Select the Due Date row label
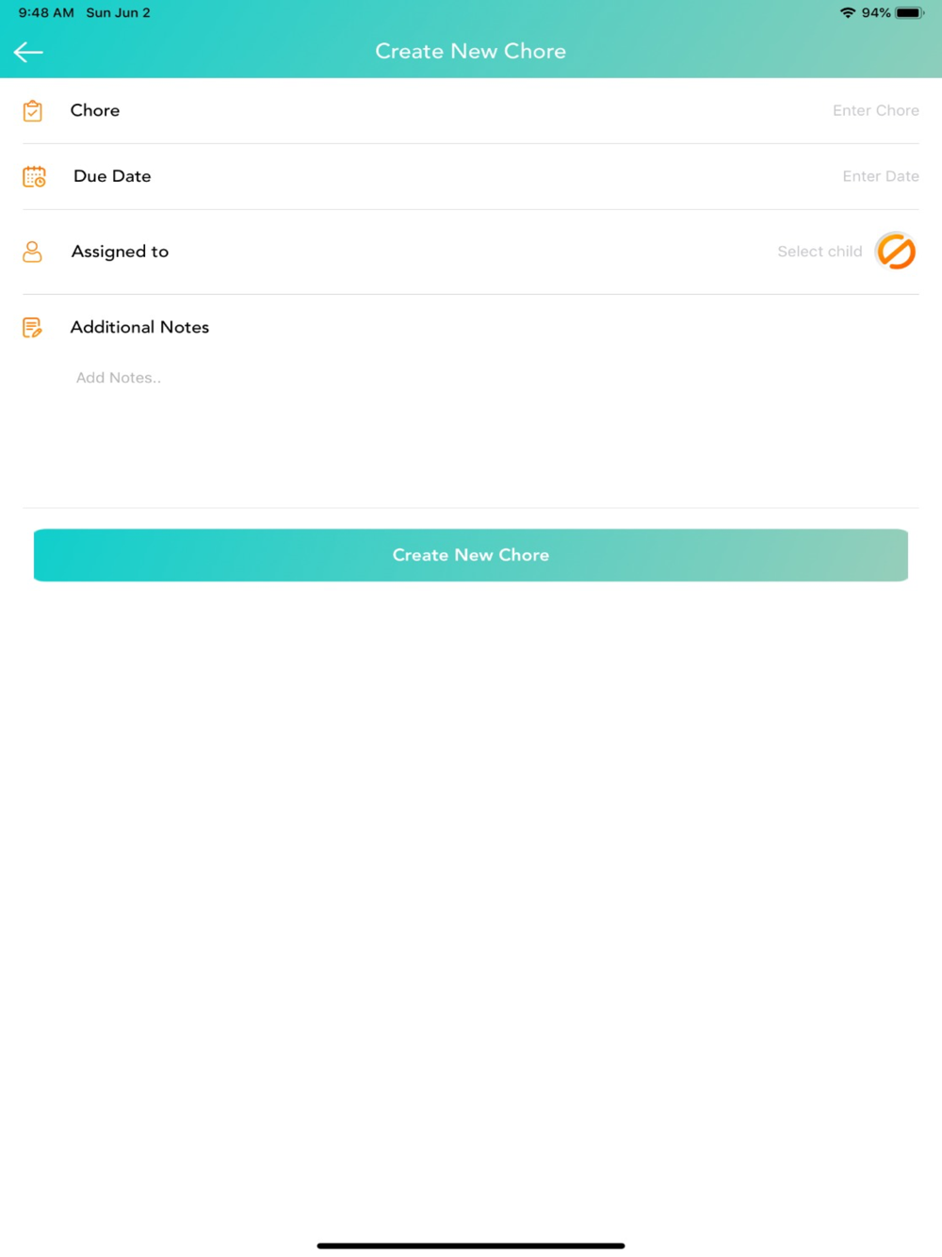 pos(112,176)
